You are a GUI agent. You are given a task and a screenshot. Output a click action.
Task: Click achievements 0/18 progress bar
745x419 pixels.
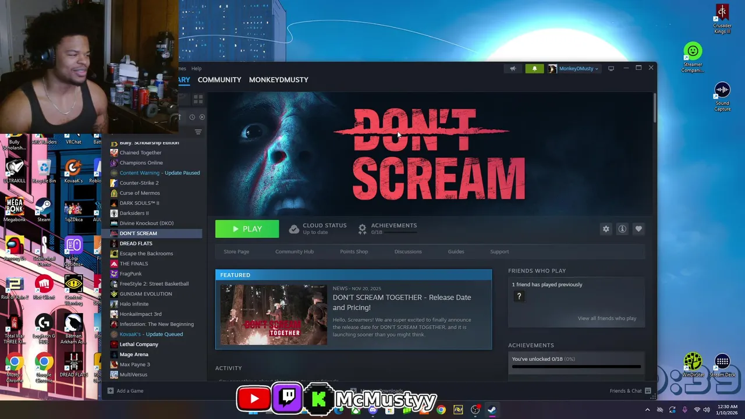[576, 367]
